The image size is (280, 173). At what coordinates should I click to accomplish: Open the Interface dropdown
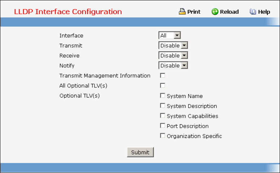point(169,35)
